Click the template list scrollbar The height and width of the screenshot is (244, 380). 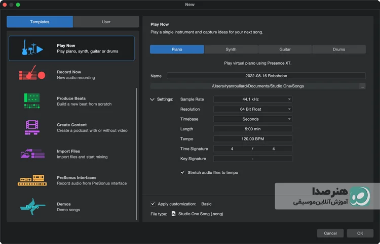(x=136, y=154)
